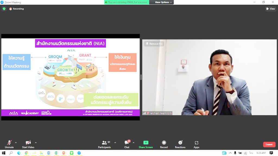Unmute the microphone in Zoom

point(9,144)
